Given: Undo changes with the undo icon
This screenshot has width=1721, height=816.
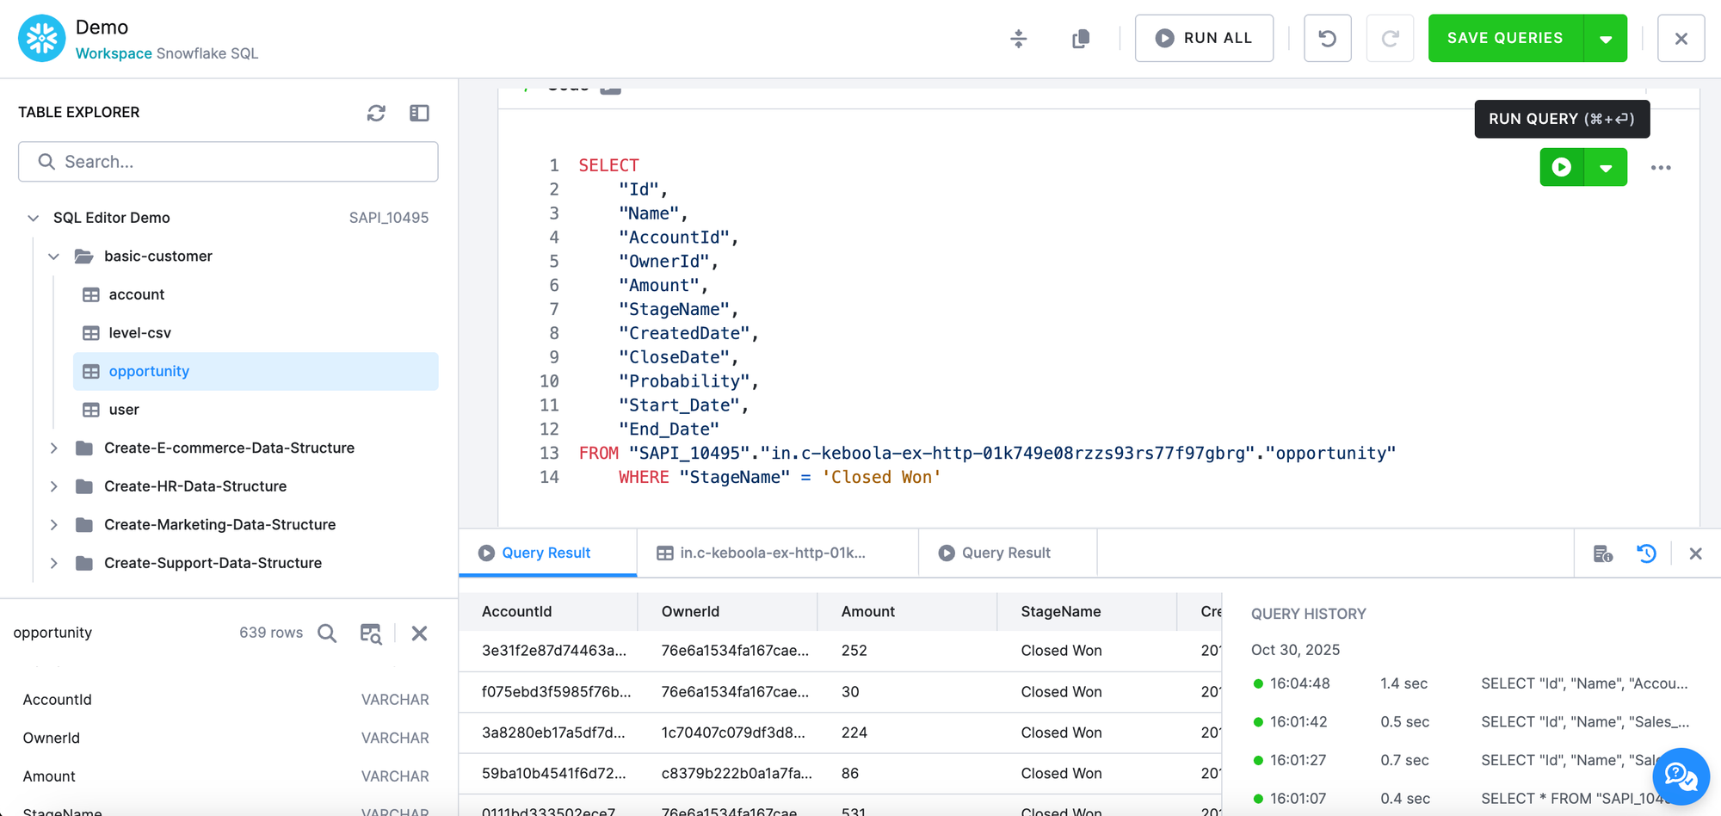Looking at the screenshot, I should [x=1327, y=38].
